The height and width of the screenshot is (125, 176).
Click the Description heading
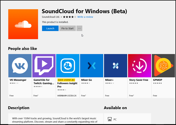tap(19, 108)
